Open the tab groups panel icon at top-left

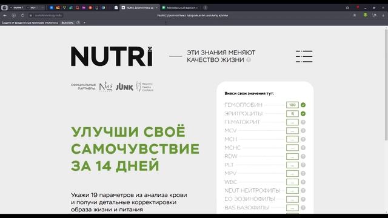[4, 8]
